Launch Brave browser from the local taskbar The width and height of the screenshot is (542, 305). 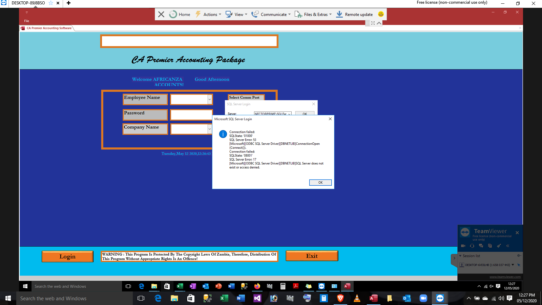pos(340,298)
